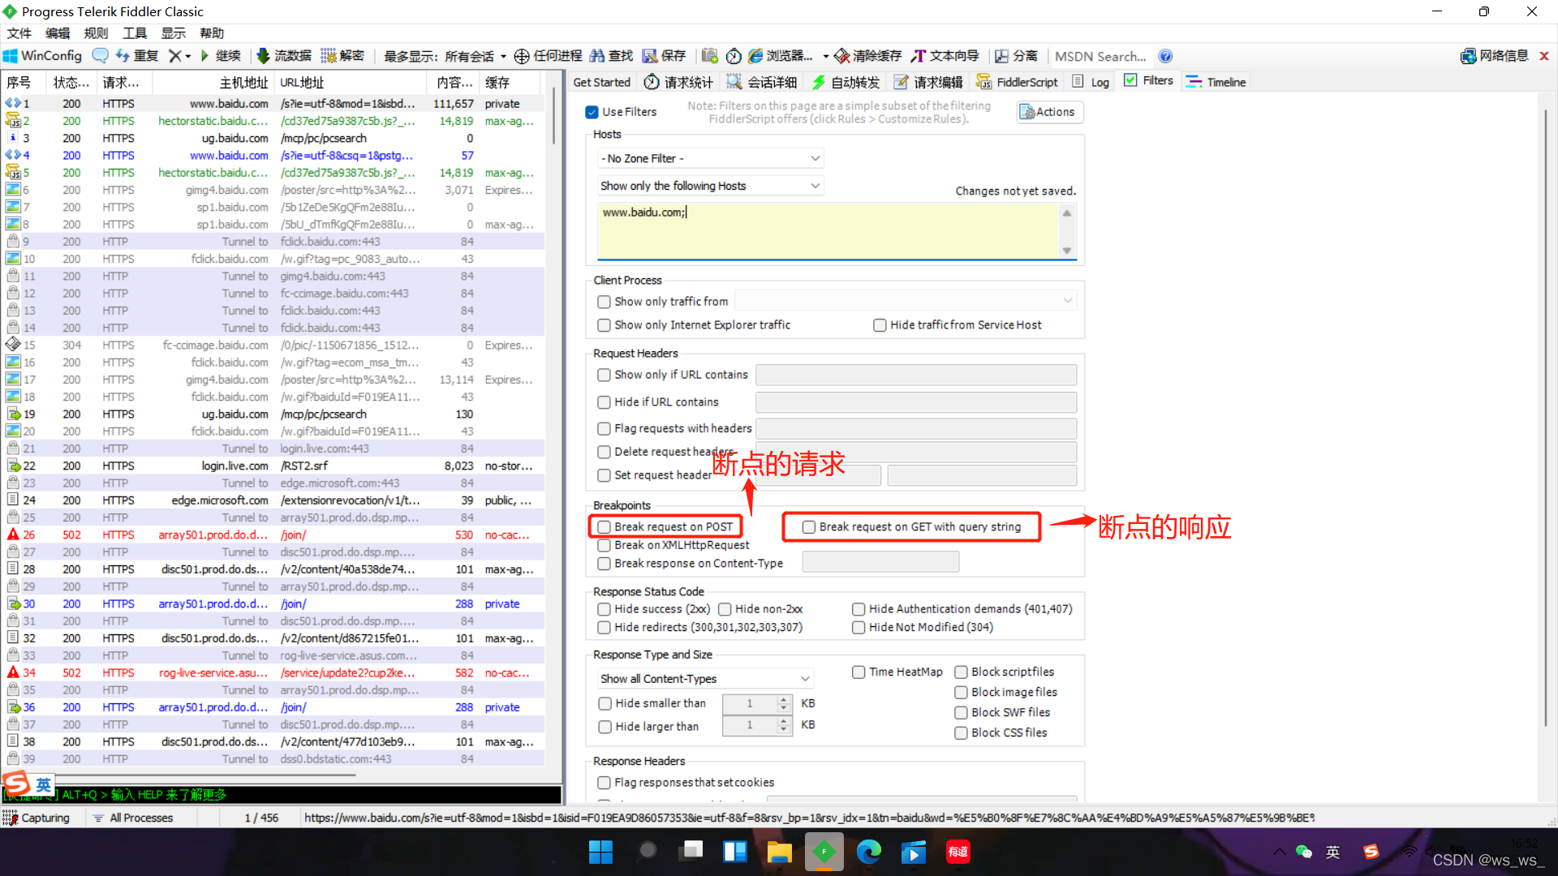Click Fiddler icon in Windows taskbar

click(x=824, y=852)
